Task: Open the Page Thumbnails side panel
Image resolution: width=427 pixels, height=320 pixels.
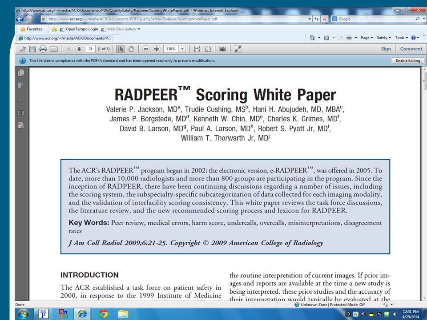Action: (x=21, y=73)
